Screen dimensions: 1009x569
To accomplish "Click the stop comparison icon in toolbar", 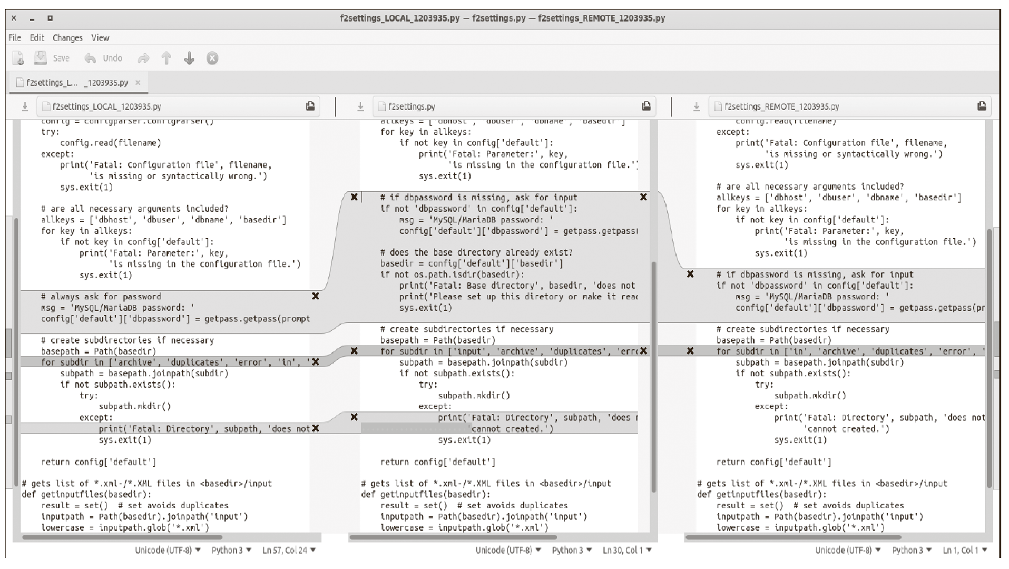I will [212, 58].
